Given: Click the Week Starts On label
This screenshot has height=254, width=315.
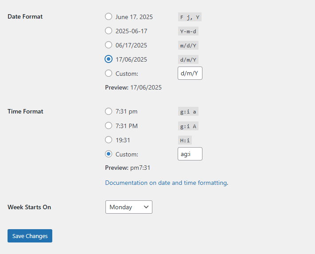Looking at the screenshot, I should pyautogui.click(x=29, y=207).
